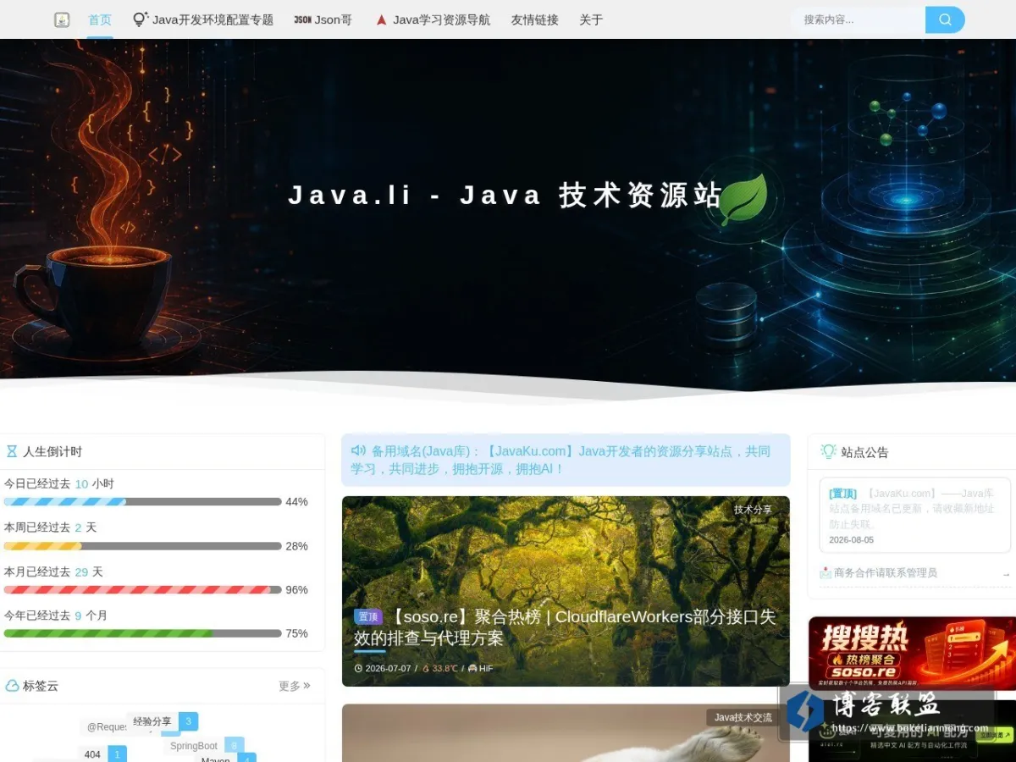Open the forest article thumbnail image
1016x762 pixels.
(x=566, y=591)
